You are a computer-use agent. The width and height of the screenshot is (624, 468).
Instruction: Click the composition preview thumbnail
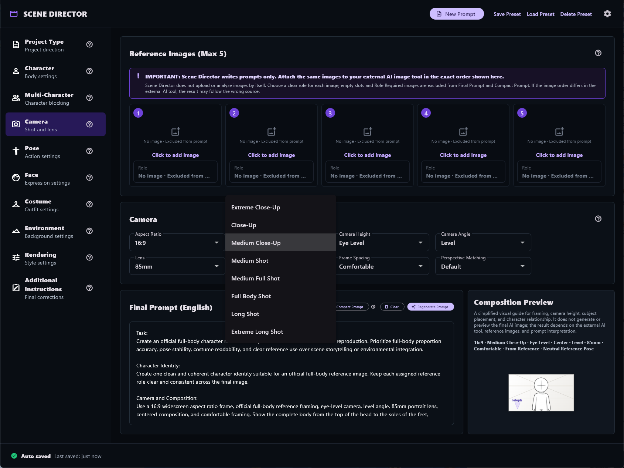point(541,393)
